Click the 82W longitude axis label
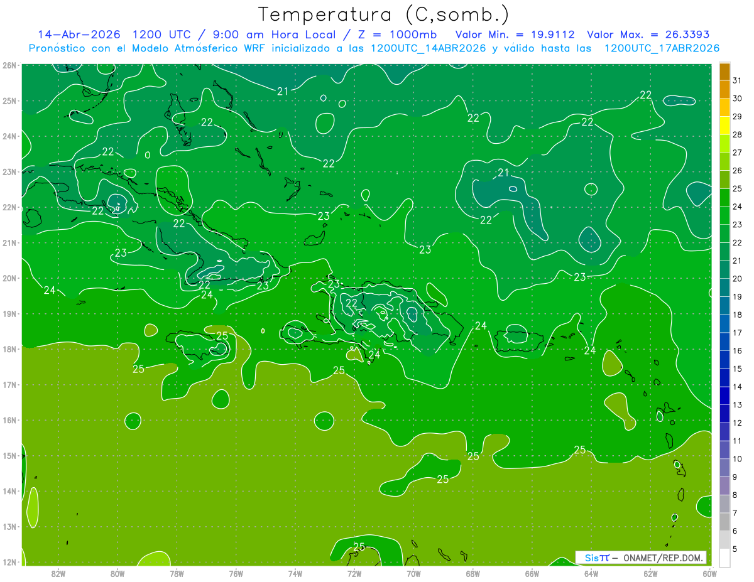 (x=58, y=573)
